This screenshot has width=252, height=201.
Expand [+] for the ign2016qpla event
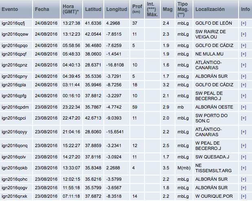coord(243,84)
